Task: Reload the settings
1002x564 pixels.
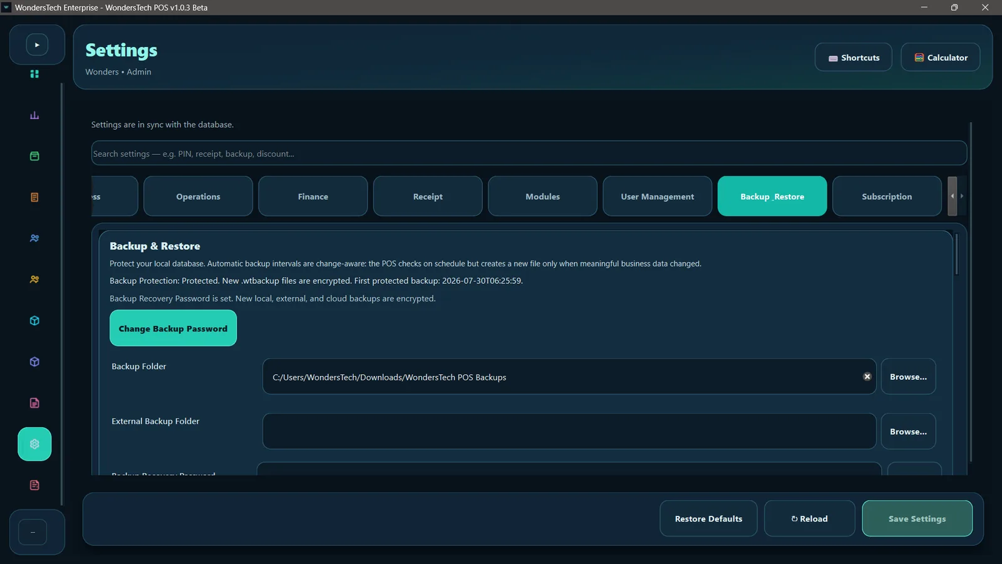Action: pyautogui.click(x=810, y=518)
